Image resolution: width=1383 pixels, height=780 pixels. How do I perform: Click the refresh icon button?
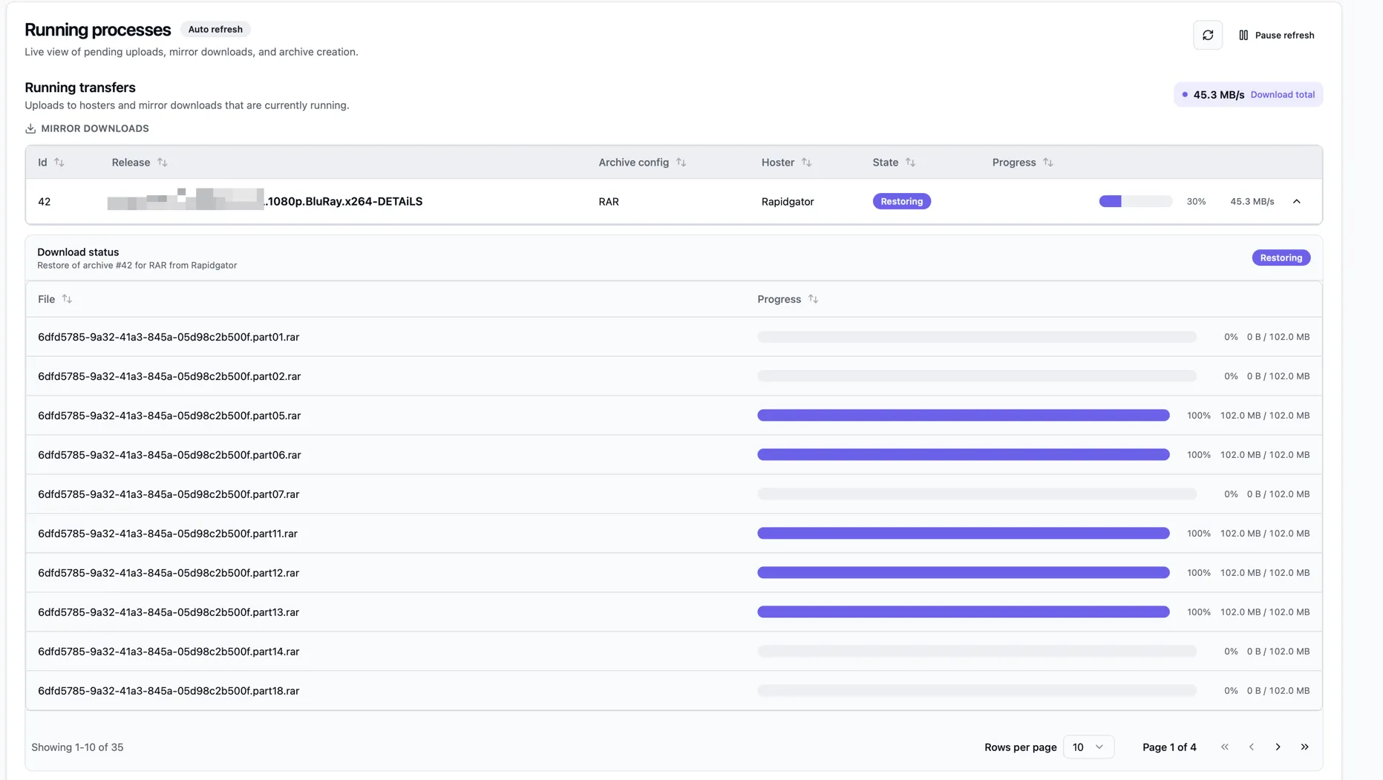[1208, 35]
